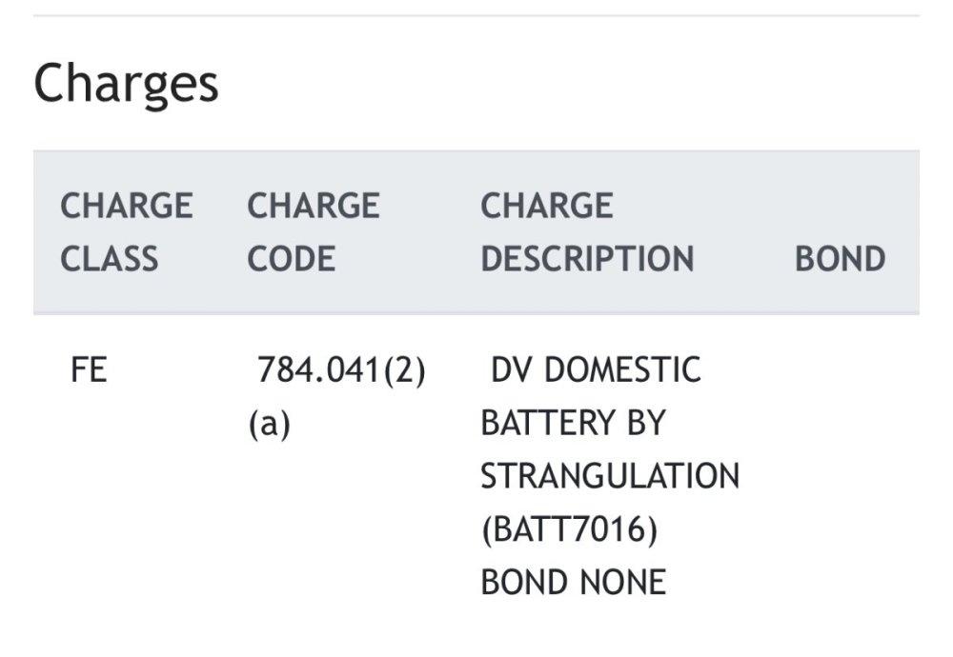The height and width of the screenshot is (657, 953).
Task: Click the word CLASS in the header
Action: pyautogui.click(x=110, y=259)
